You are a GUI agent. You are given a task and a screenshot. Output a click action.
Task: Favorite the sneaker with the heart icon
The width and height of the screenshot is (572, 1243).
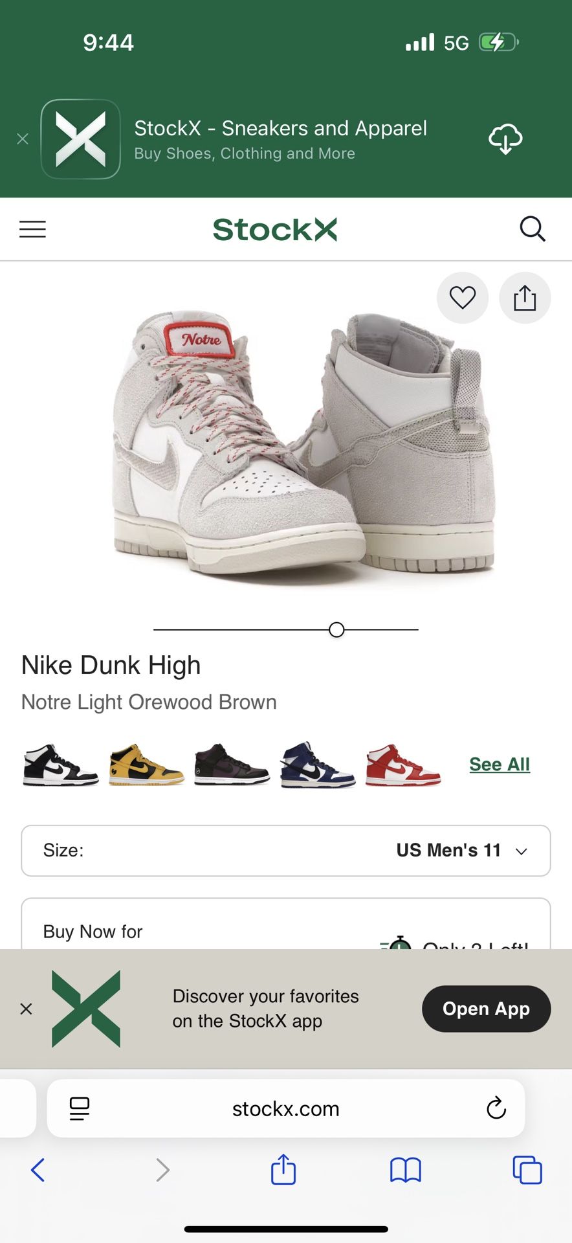point(463,298)
